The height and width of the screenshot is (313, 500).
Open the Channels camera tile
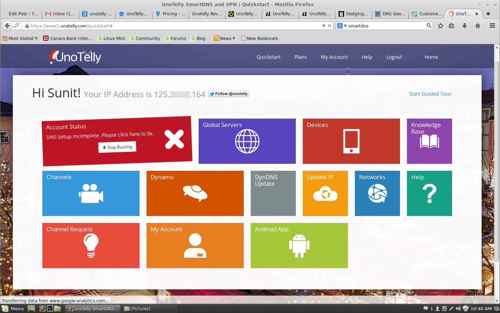(91, 193)
